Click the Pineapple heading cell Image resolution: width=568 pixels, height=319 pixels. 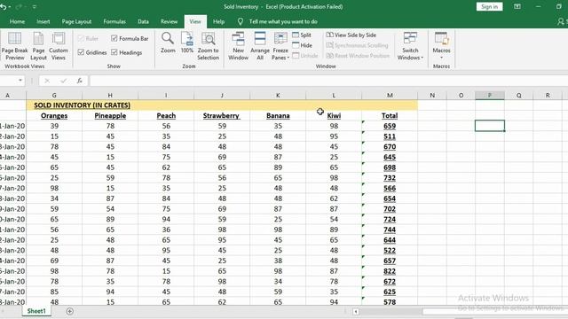pyautogui.click(x=110, y=116)
